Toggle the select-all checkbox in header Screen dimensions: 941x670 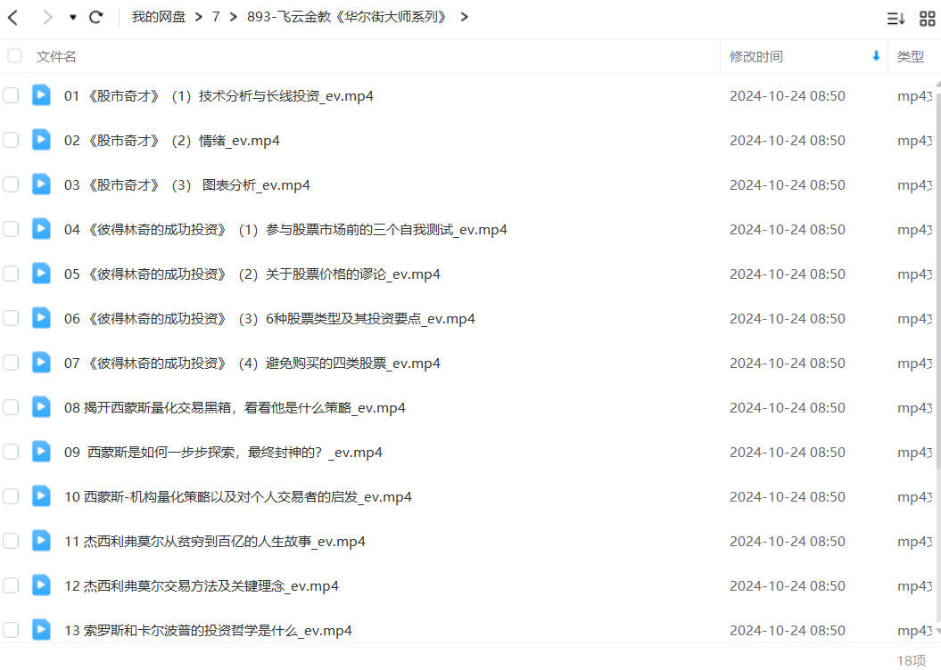click(14, 56)
